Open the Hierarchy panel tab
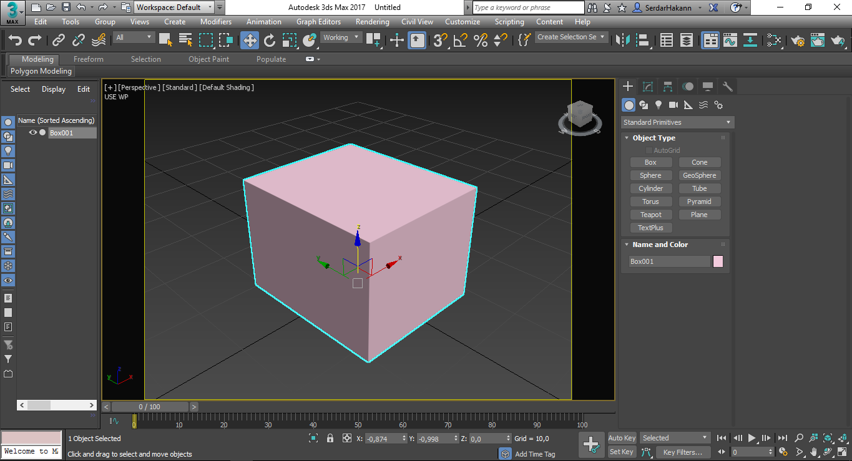852x461 pixels. 668,87
